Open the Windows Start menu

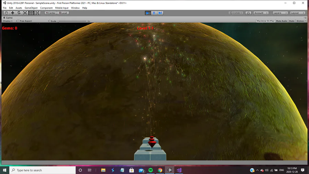[x=4, y=170]
